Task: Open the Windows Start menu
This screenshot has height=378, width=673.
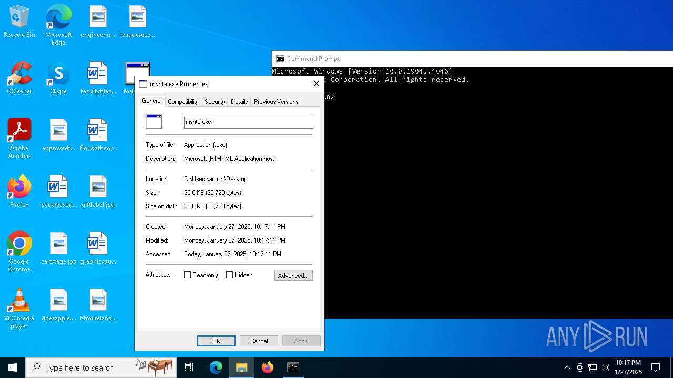Action: pyautogui.click(x=13, y=367)
